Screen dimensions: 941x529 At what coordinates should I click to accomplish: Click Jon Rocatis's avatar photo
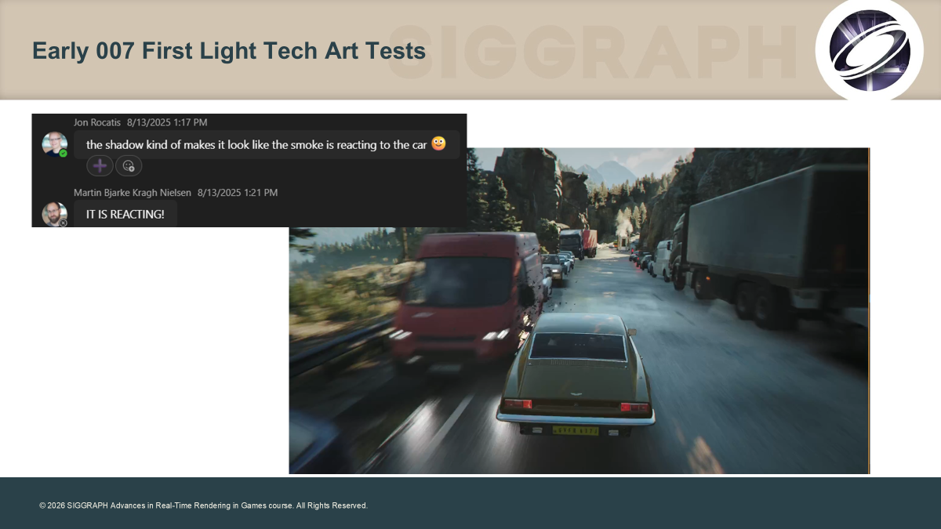[x=54, y=145]
